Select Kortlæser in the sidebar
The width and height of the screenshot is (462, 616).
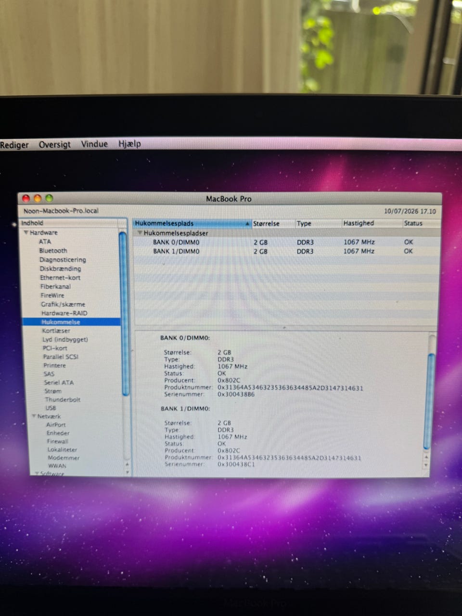[x=56, y=331]
